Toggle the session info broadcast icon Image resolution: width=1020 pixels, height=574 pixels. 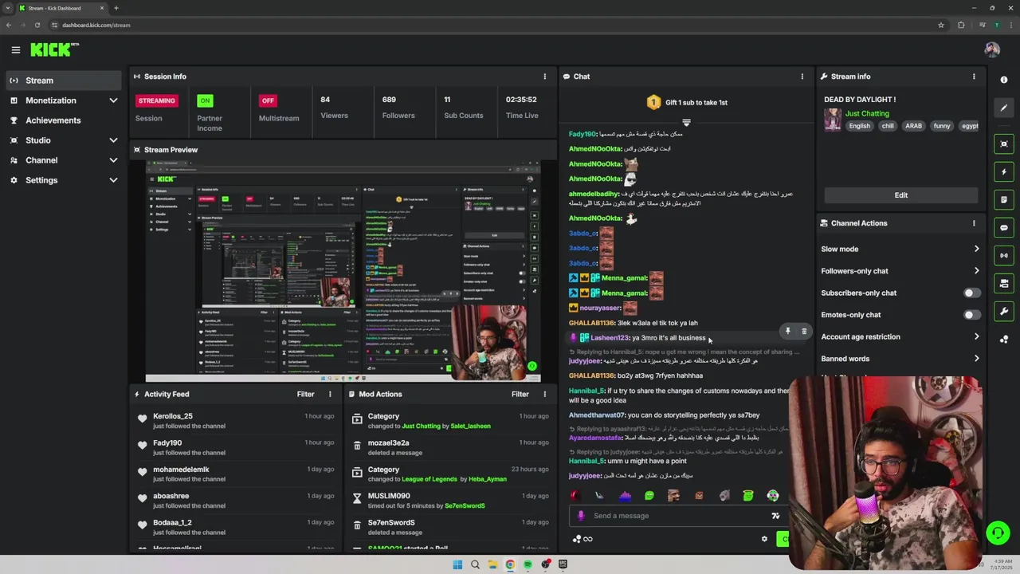tap(1004, 255)
